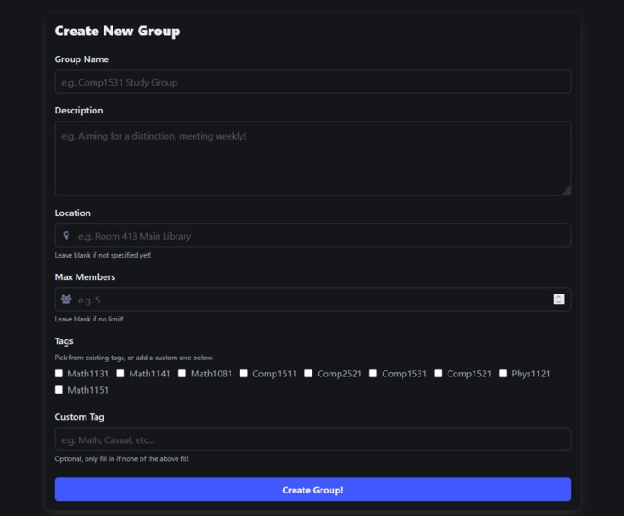The height and width of the screenshot is (516, 624).
Task: Click 'Leave blank if no limit!' hint
Action: [89, 320]
